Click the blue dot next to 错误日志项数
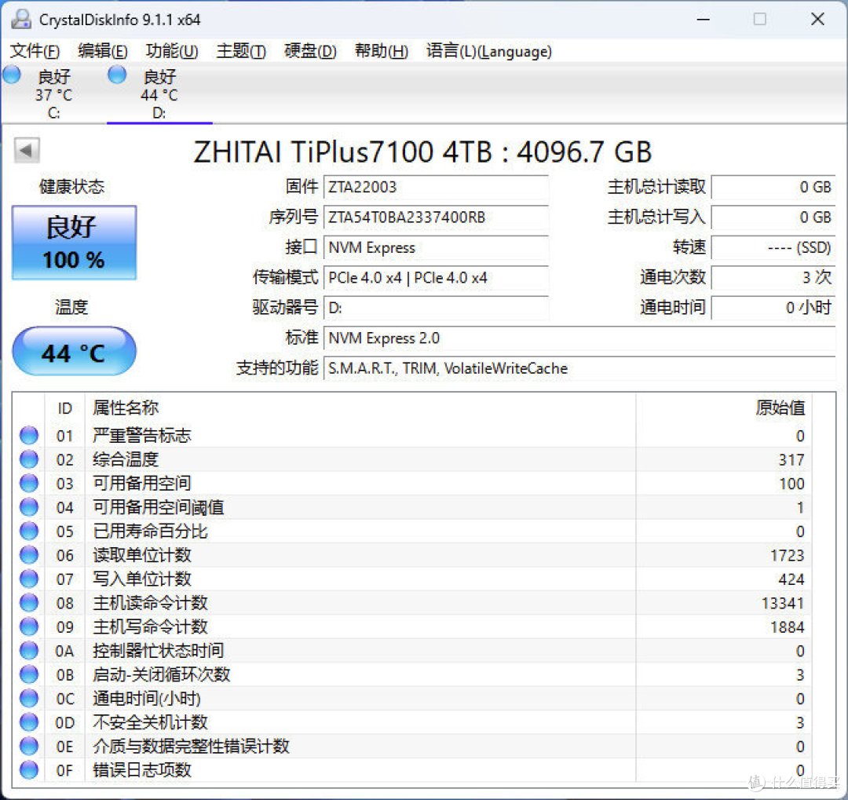This screenshot has height=800, width=848. tap(28, 770)
